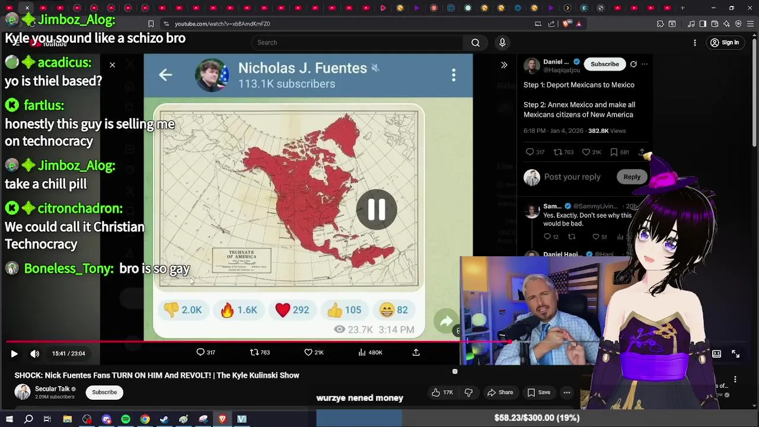Open Chrome from the taskbar
The image size is (759, 427).
pos(145,419)
